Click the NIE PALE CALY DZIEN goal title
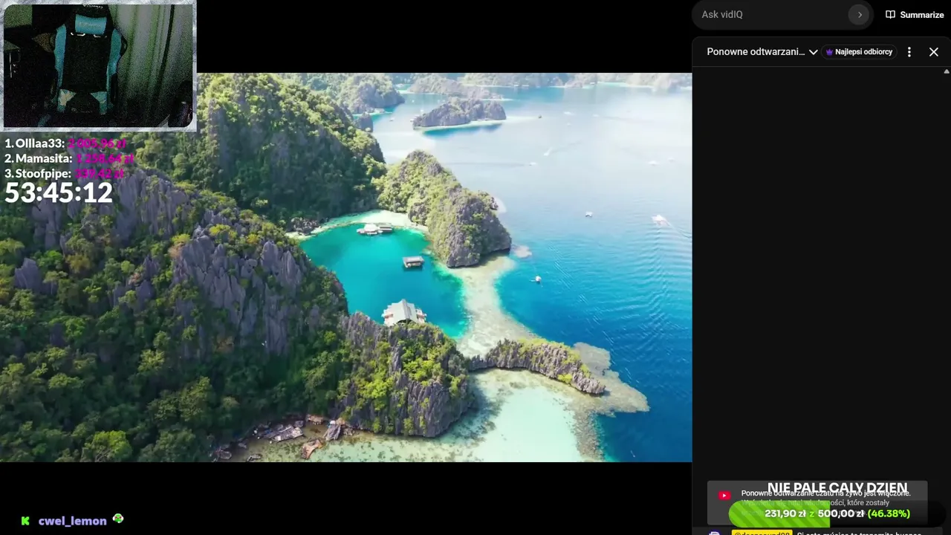The image size is (951, 535). click(837, 488)
